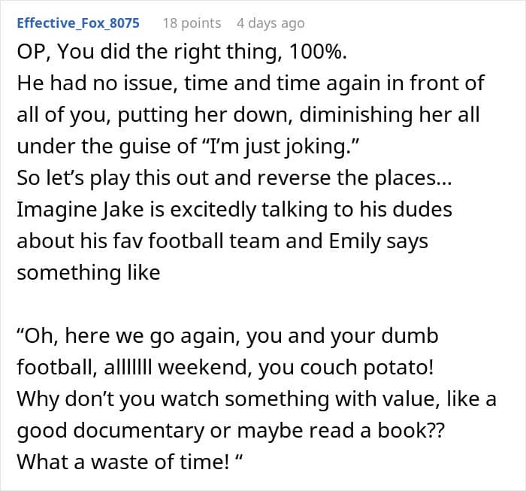Click the text "something like"
The width and height of the screenshot is (526, 491).
[88, 271]
